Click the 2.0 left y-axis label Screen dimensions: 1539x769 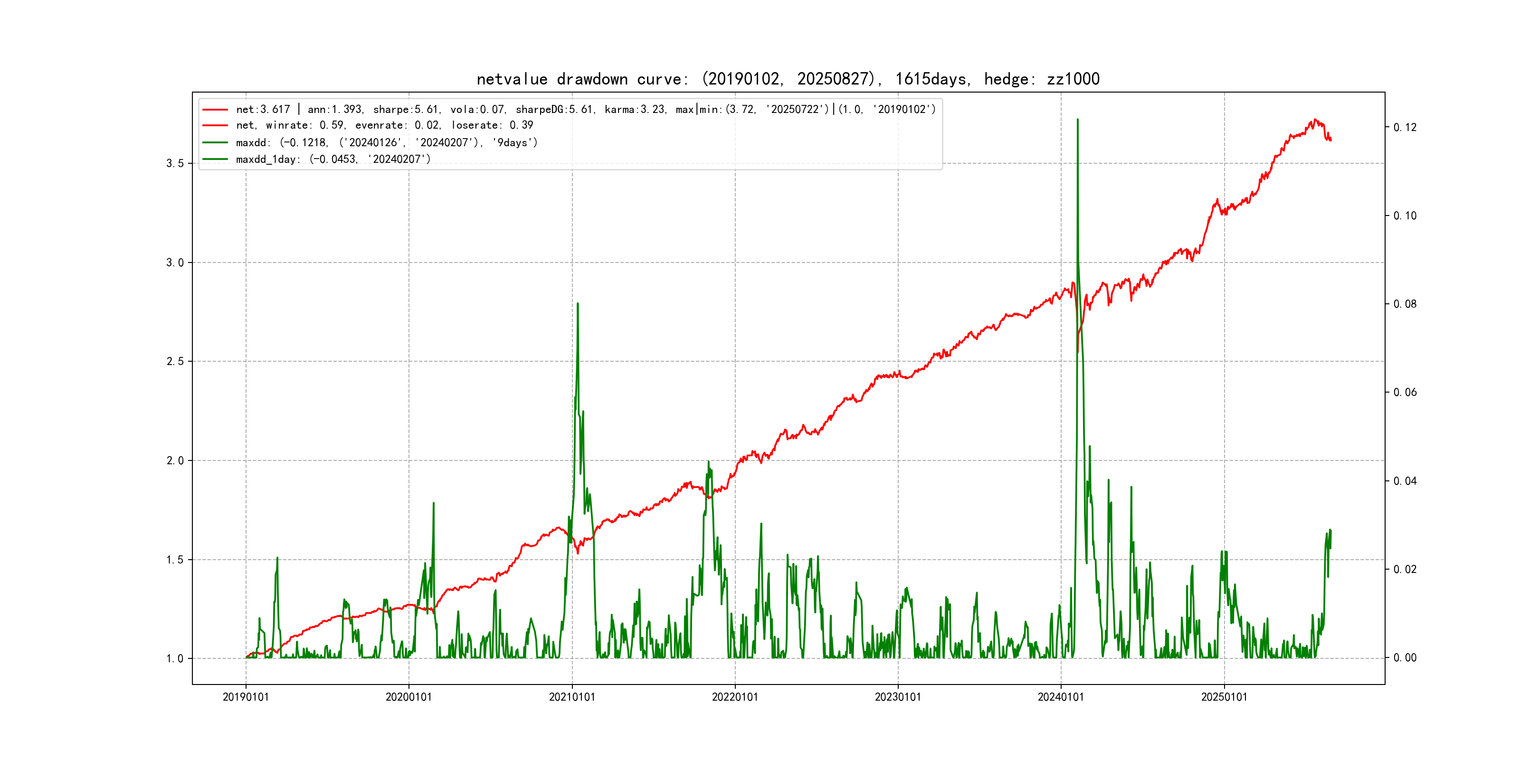click(174, 461)
